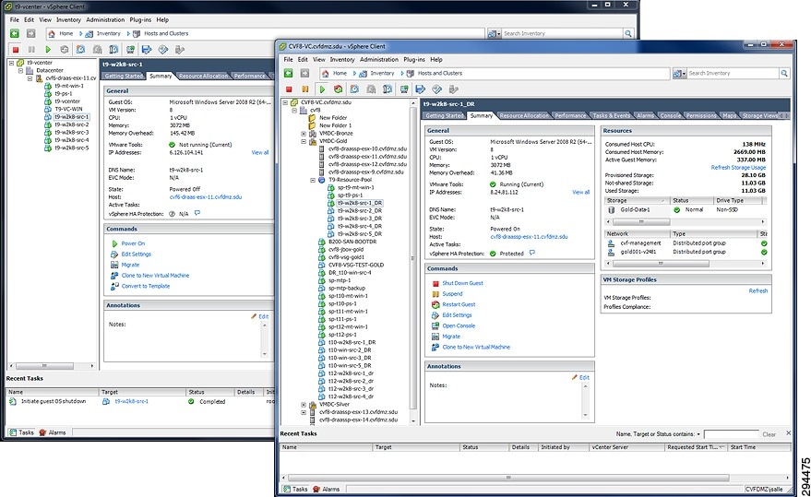Collapse the T9-Resource-Pool node
Screen dimensions: 811x497
313,180
